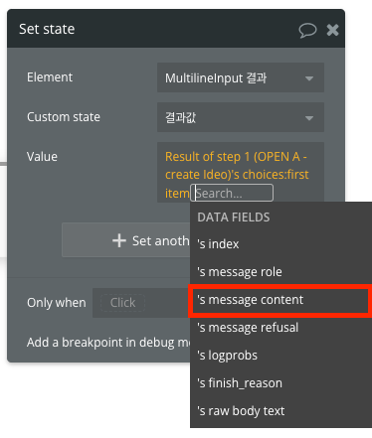
Task: Close the Set state panel
Action: (332, 30)
